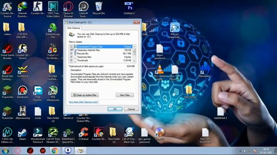Select the videos folder on desktop

(7, 29)
